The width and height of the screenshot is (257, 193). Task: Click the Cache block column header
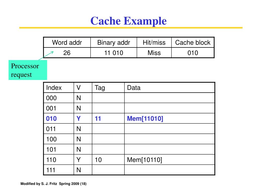[193, 42]
